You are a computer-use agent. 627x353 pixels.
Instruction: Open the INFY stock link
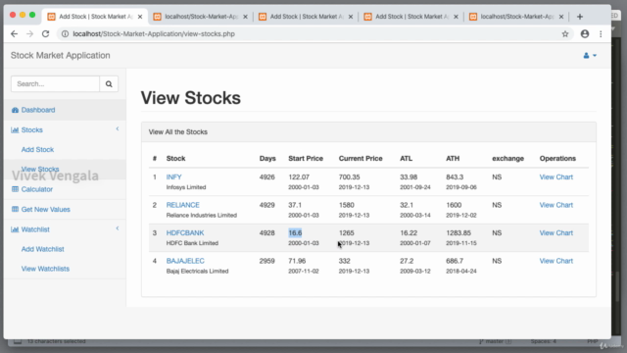pos(174,177)
